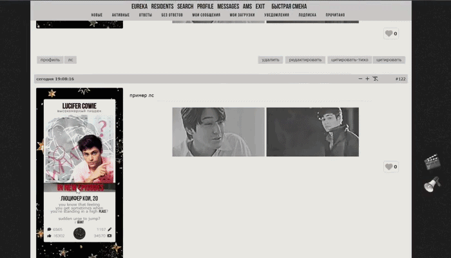Click the plus icon in the post #122 header
Image resolution: width=451 pixels, height=258 pixels.
tap(367, 79)
